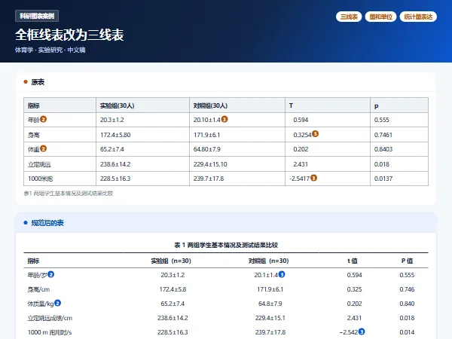Select the 三线表 tag pill

coord(349,17)
